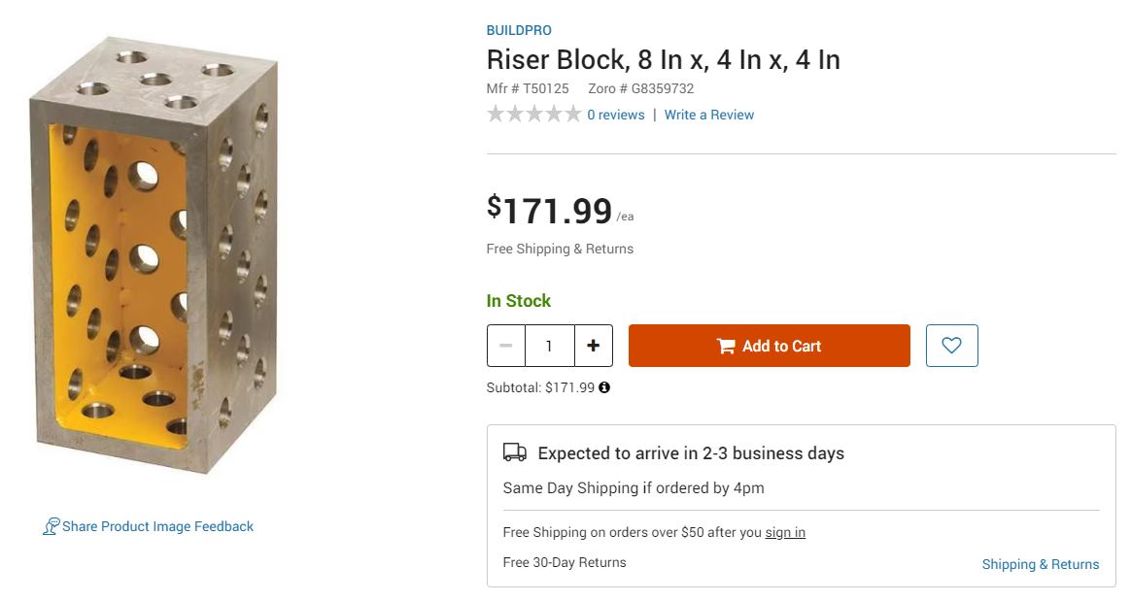The height and width of the screenshot is (601, 1131).
Task: Click the Riser Block product title
Action: tap(663, 60)
